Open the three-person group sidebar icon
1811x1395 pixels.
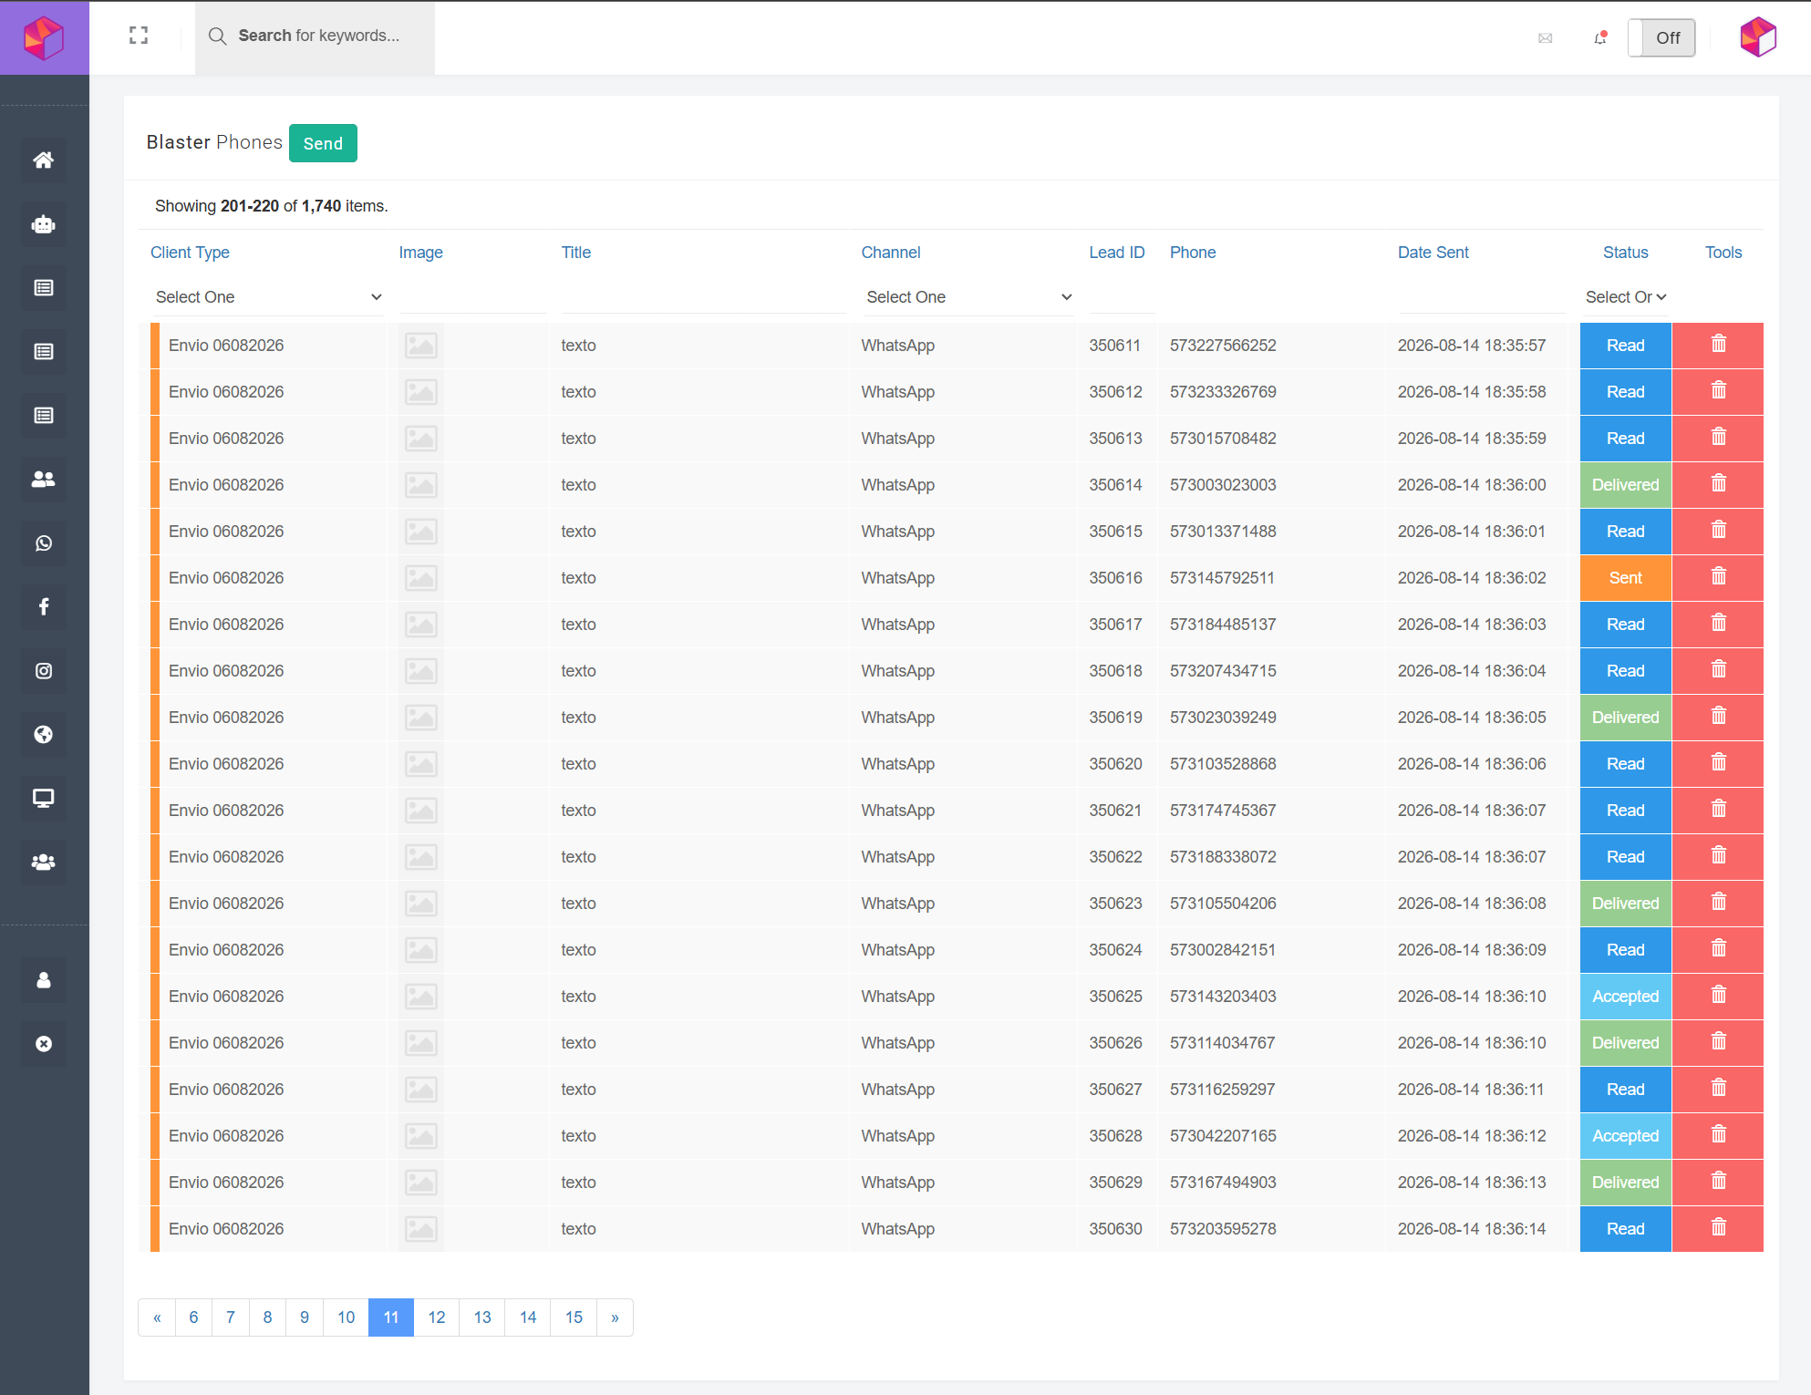(x=43, y=863)
